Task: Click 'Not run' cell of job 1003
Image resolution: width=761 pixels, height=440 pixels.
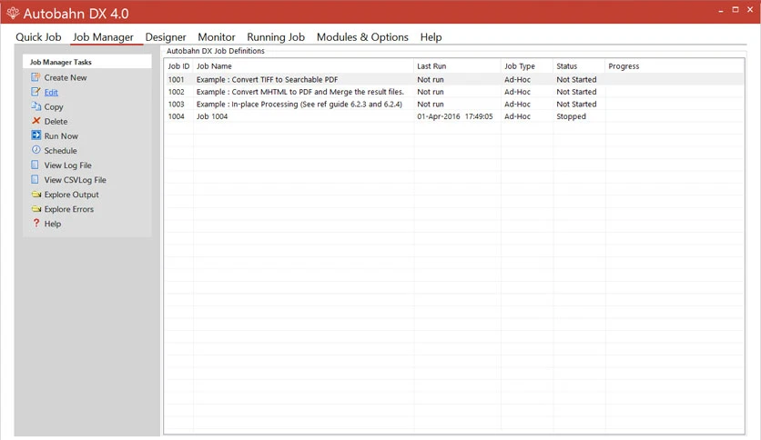Action: click(431, 105)
